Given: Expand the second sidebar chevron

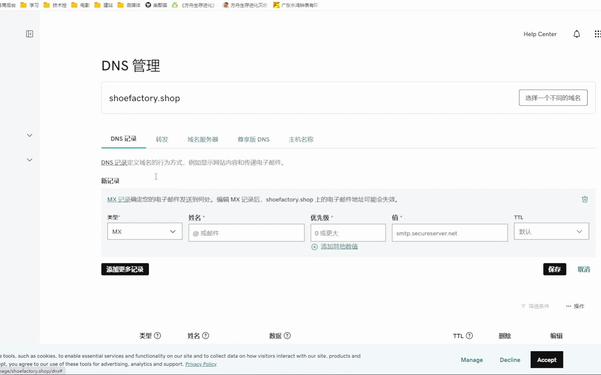Looking at the screenshot, I should [30, 160].
